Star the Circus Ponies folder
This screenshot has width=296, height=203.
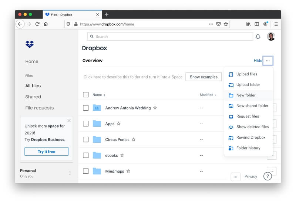134,139
